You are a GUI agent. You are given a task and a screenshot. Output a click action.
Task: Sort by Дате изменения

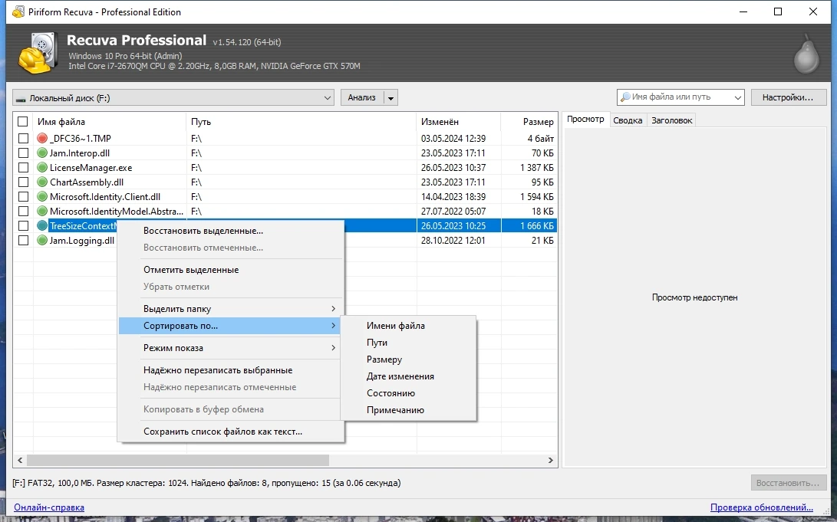point(408,376)
